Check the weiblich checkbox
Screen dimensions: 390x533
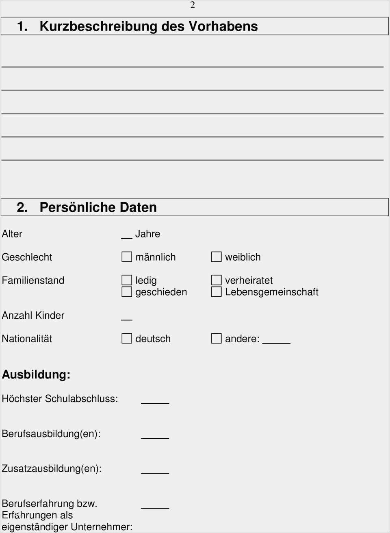[217, 257]
